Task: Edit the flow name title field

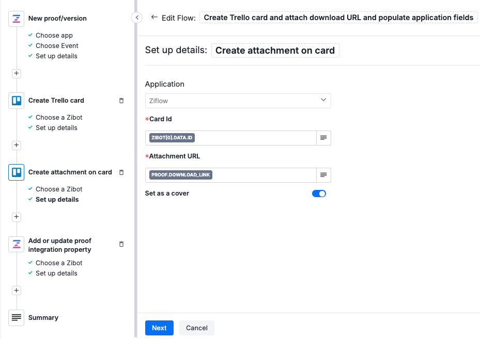Action: point(338,18)
